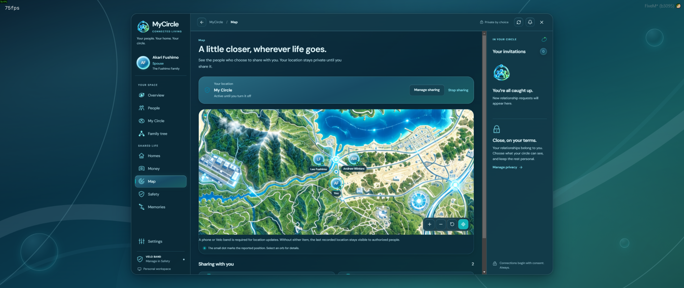This screenshot has width=684, height=288.
Task: Zoom out on the map
Action: tap(441, 224)
